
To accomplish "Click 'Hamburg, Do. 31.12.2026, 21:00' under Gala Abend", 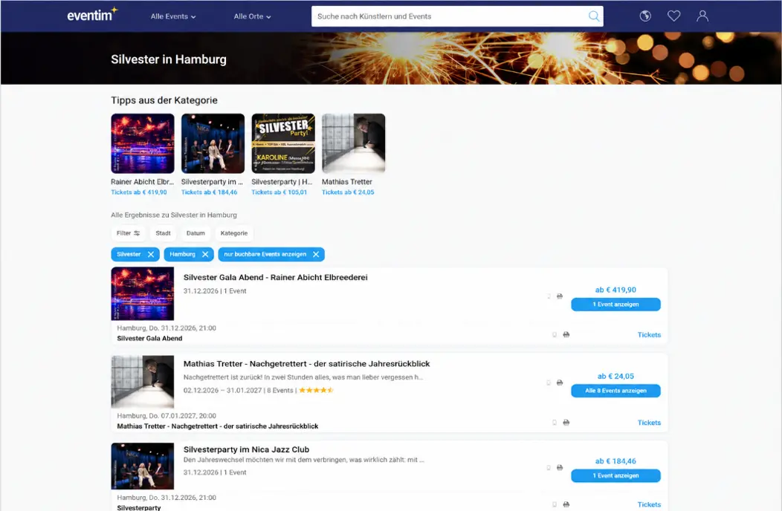I will click(x=167, y=328).
